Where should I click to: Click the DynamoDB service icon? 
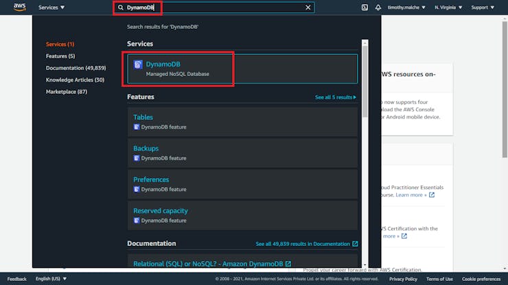(138, 64)
